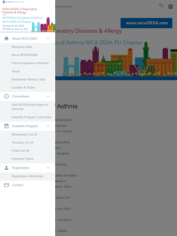Select Past Congresses of Asthma
This screenshot has width=177, height=236.
click(28, 63)
